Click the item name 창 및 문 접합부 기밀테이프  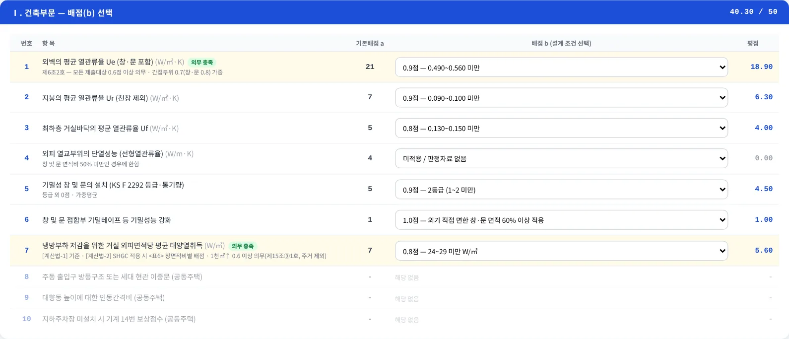pos(107,220)
